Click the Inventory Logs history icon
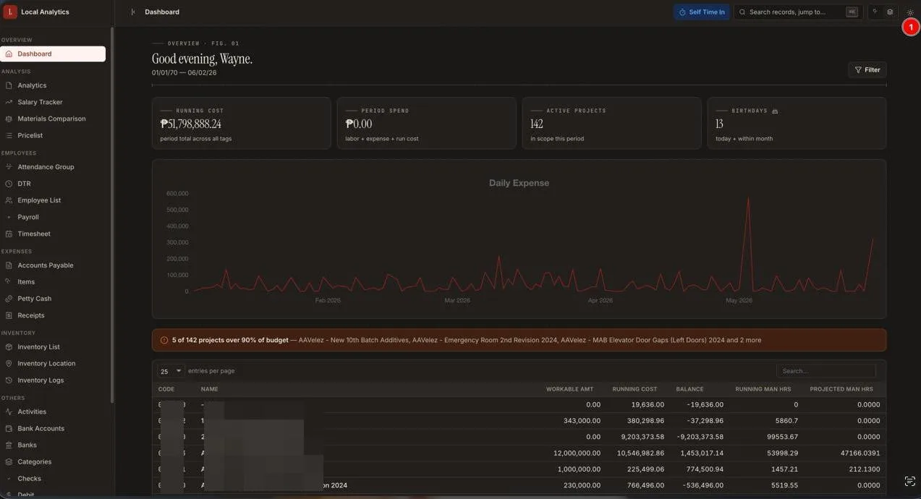 pos(9,380)
